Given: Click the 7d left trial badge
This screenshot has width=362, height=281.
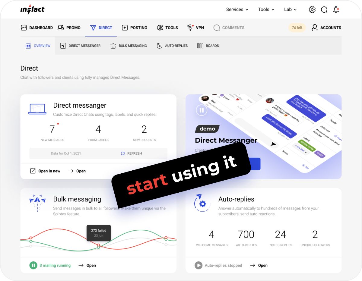Looking at the screenshot, I should (297, 27).
